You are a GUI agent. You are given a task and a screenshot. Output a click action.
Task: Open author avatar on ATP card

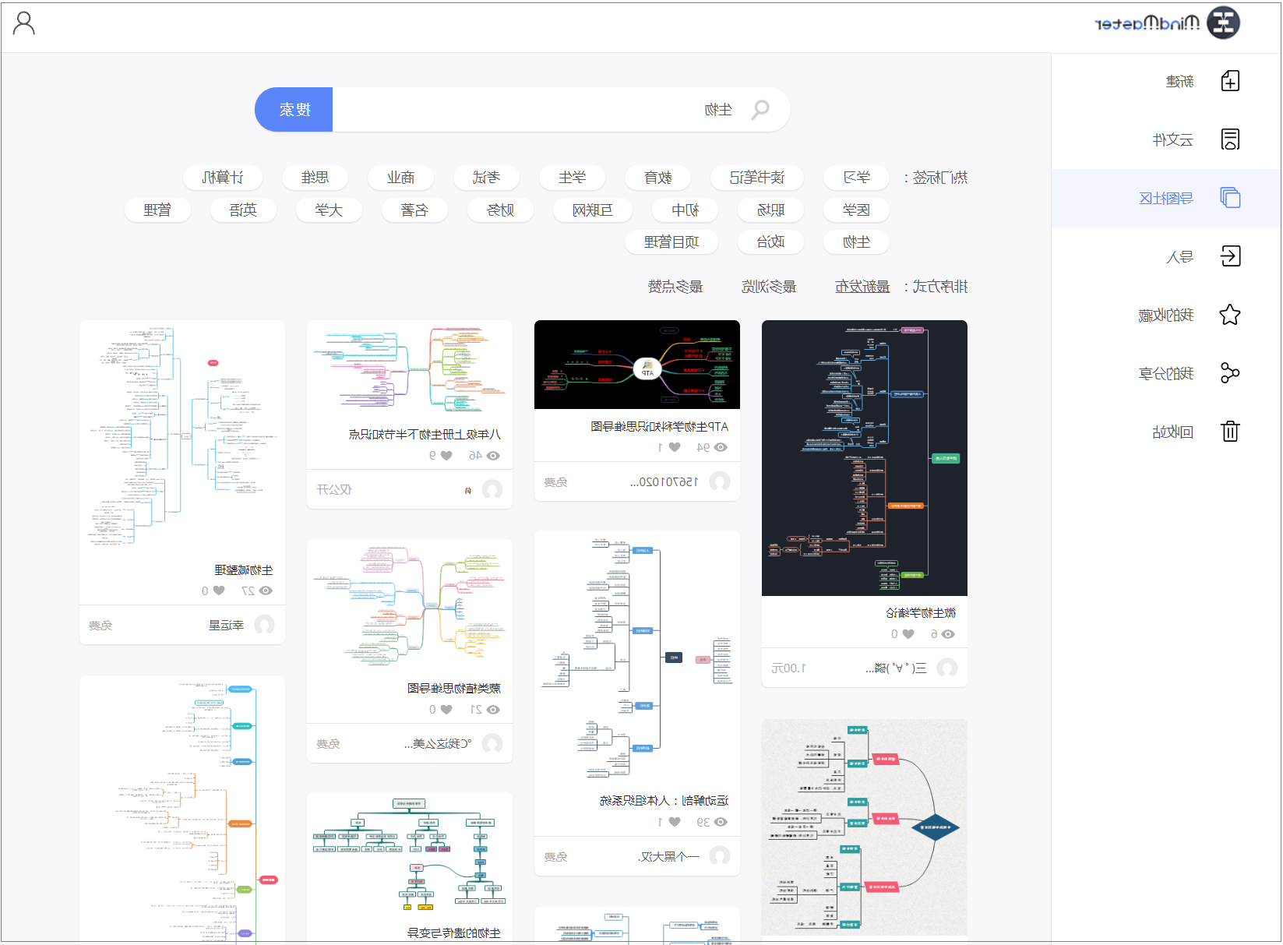click(x=720, y=481)
